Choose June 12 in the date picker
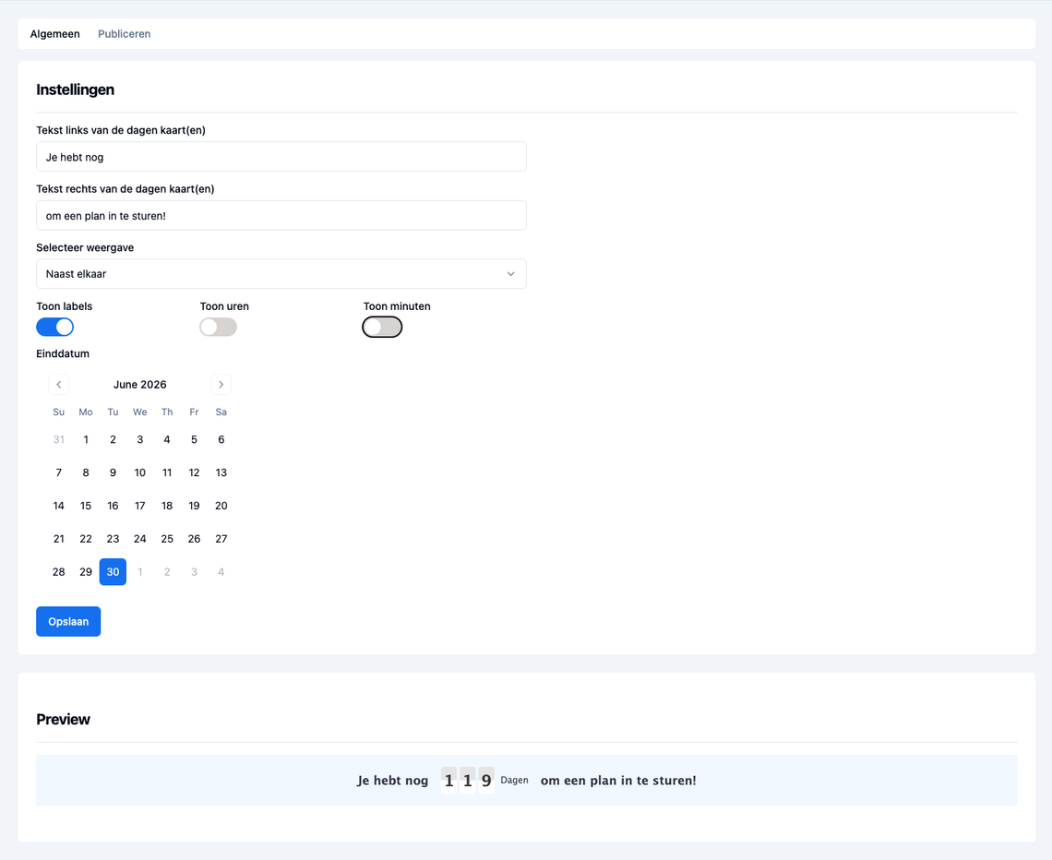This screenshot has height=860, width=1052. pyautogui.click(x=194, y=472)
